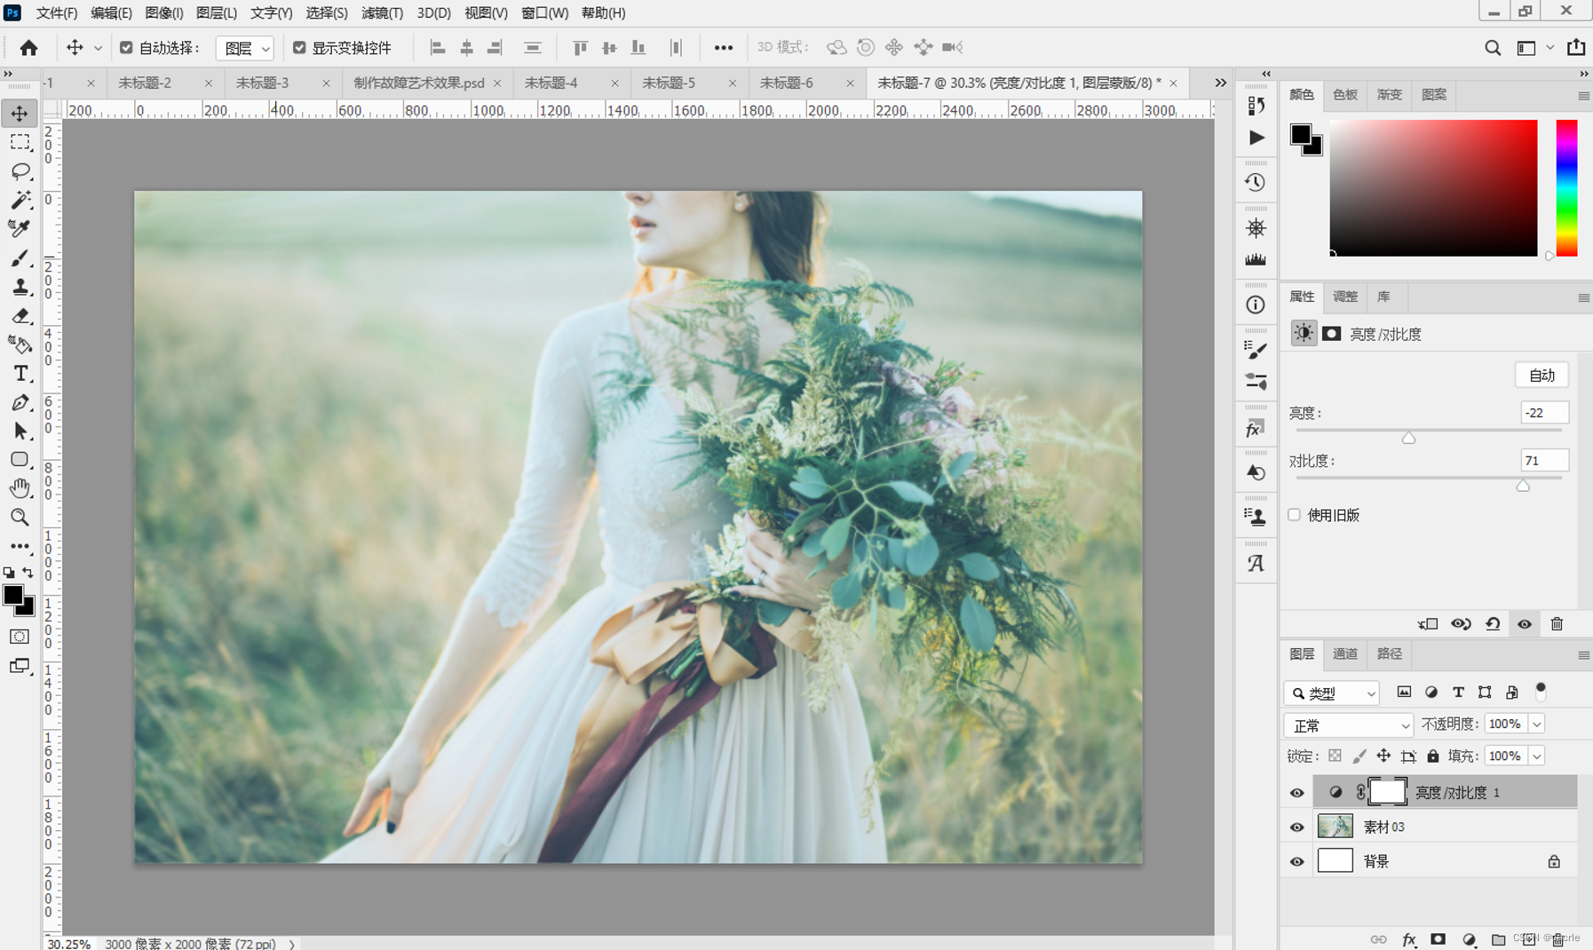Click the hue spectrum strip

click(1566, 188)
